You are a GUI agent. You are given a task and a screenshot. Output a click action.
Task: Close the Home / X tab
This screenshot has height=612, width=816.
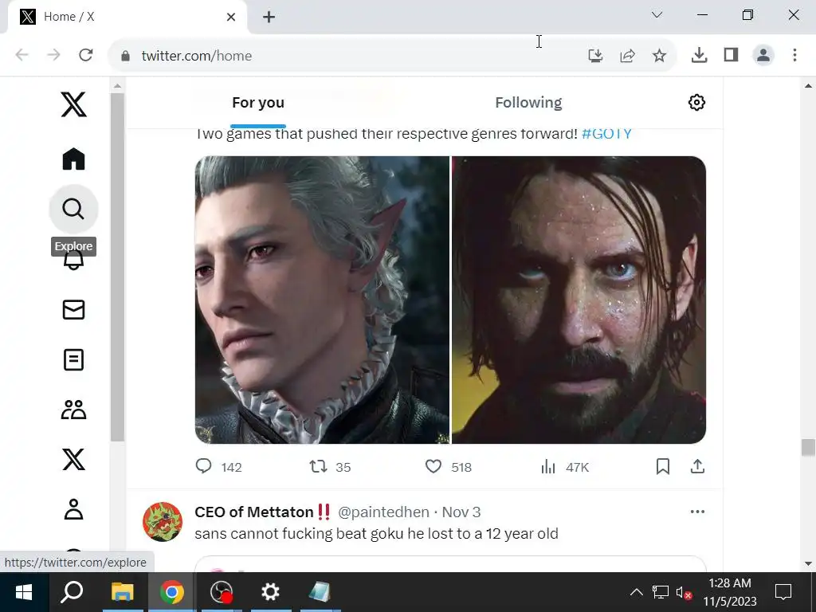(x=231, y=18)
